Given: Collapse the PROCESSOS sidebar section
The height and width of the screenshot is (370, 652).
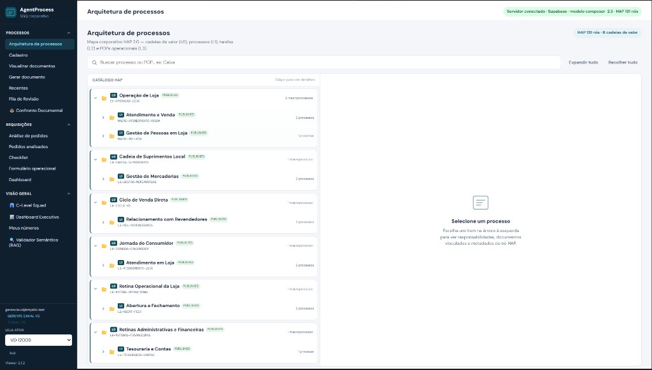Looking at the screenshot, I should [69, 33].
